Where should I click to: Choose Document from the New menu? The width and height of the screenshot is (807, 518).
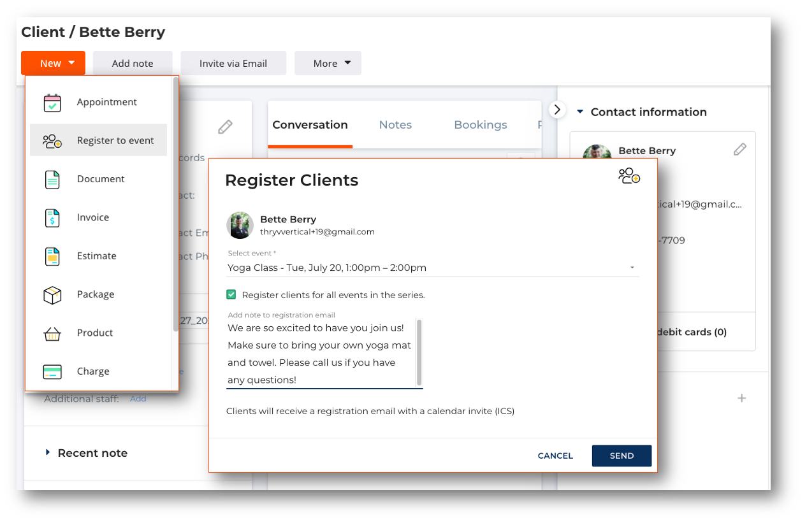click(98, 179)
